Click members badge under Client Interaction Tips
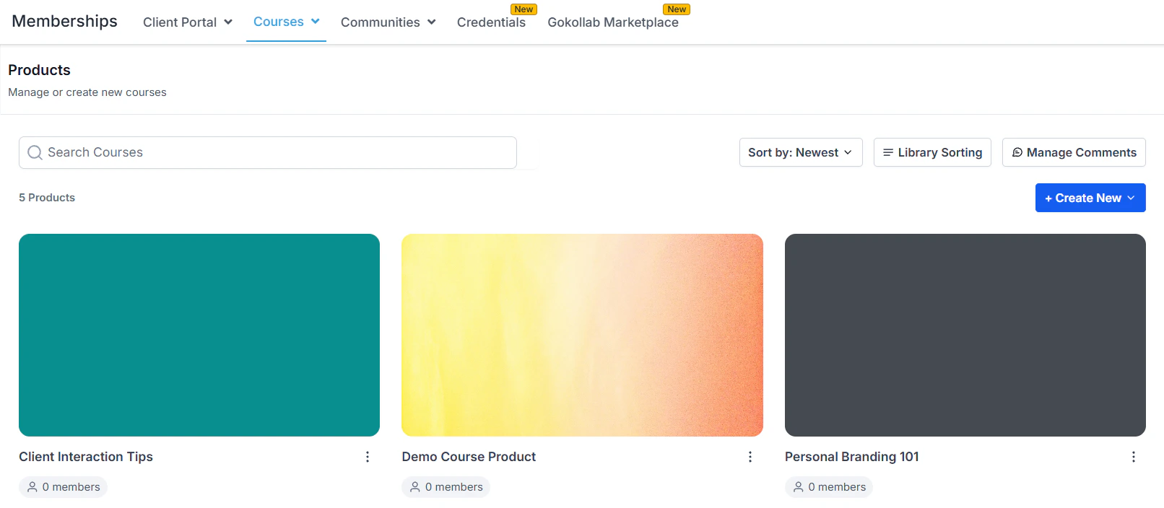The width and height of the screenshot is (1164, 508). (x=63, y=487)
